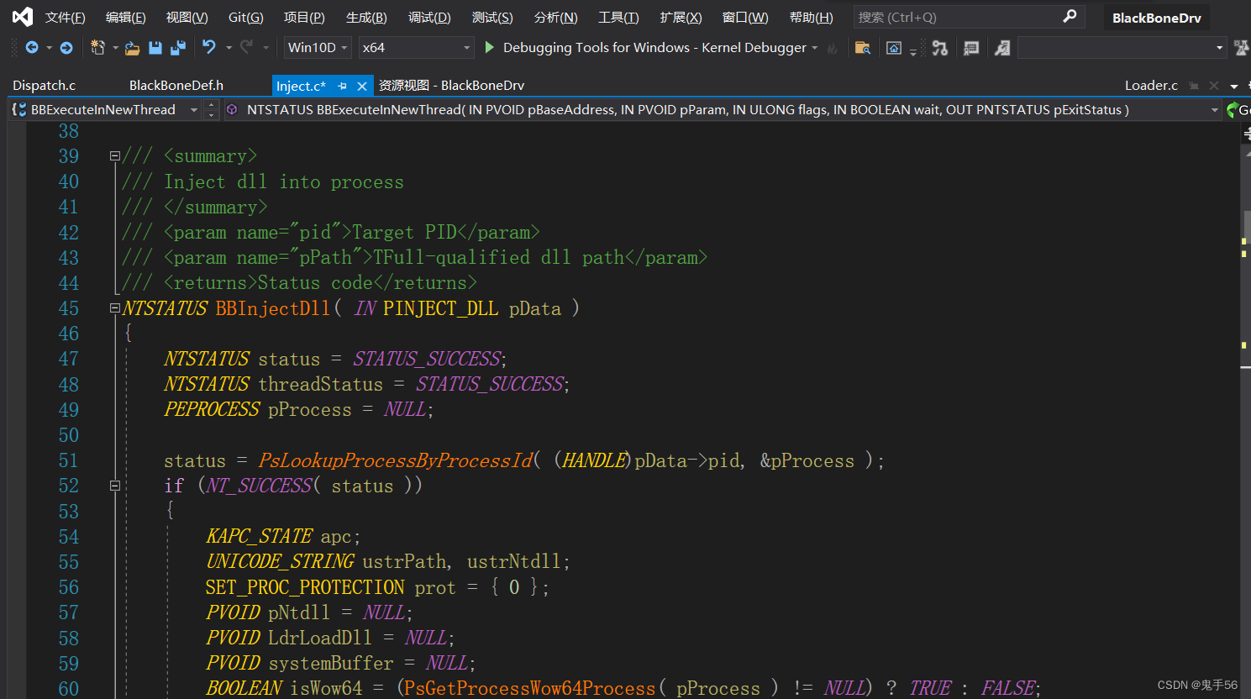Screen dimensions: 1251x699
Task: Open the 帮助(H) menu
Action: pos(812,17)
